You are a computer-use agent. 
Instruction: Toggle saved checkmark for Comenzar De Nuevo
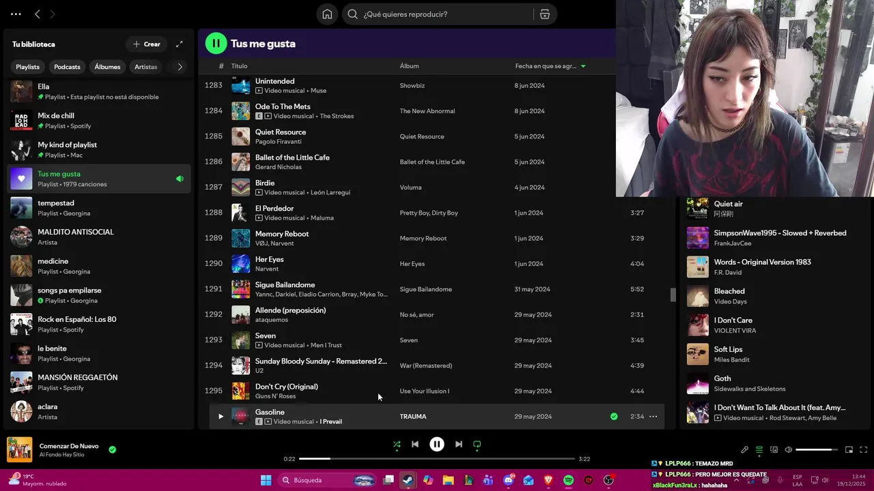[x=112, y=449]
